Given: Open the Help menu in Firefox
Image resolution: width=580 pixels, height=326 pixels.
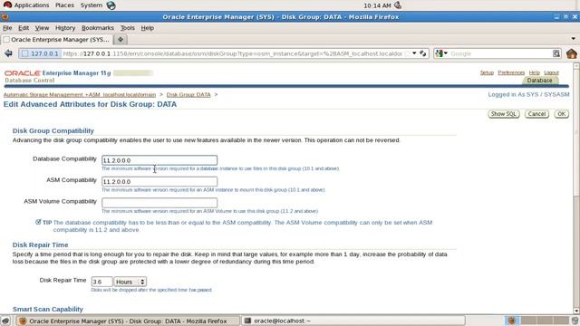Looking at the screenshot, I should (x=147, y=28).
